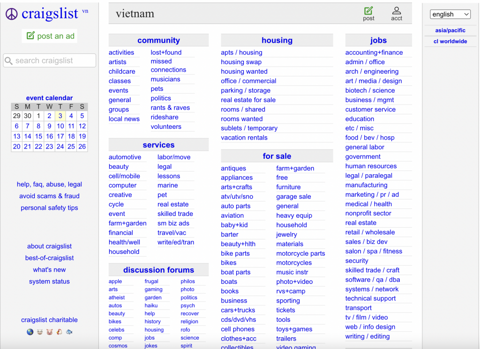Open the 'best-of-craigslist' link
480x349 pixels.
pyautogui.click(x=49, y=258)
